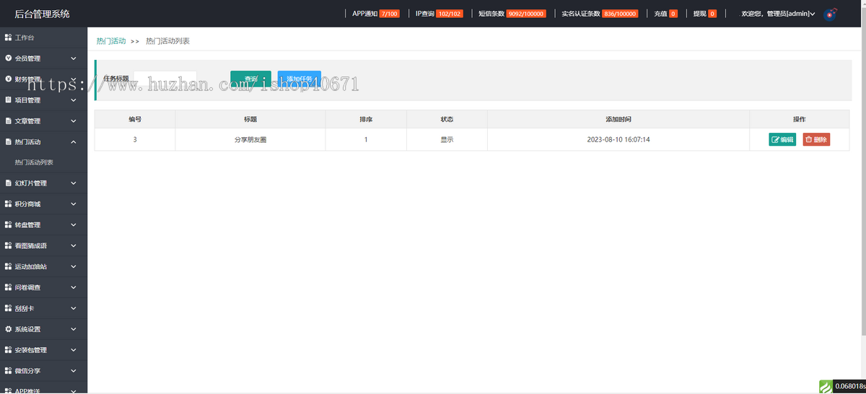
Task: Expand the 积分商城 menu chevron
Action: point(74,204)
